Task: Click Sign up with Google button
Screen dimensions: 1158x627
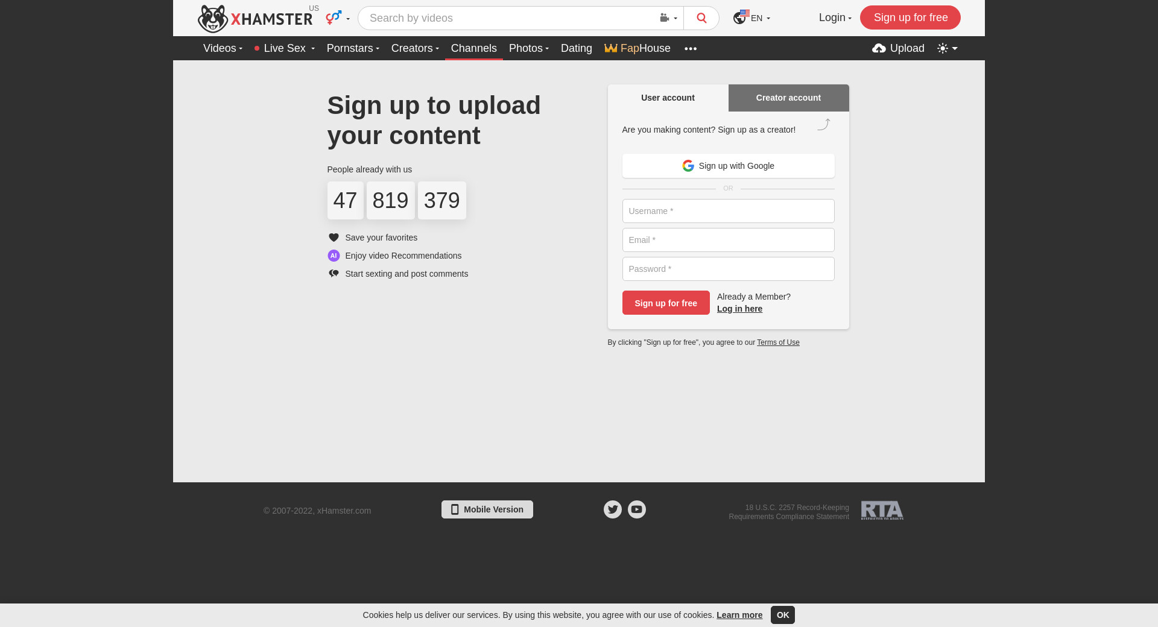Action: (729, 166)
